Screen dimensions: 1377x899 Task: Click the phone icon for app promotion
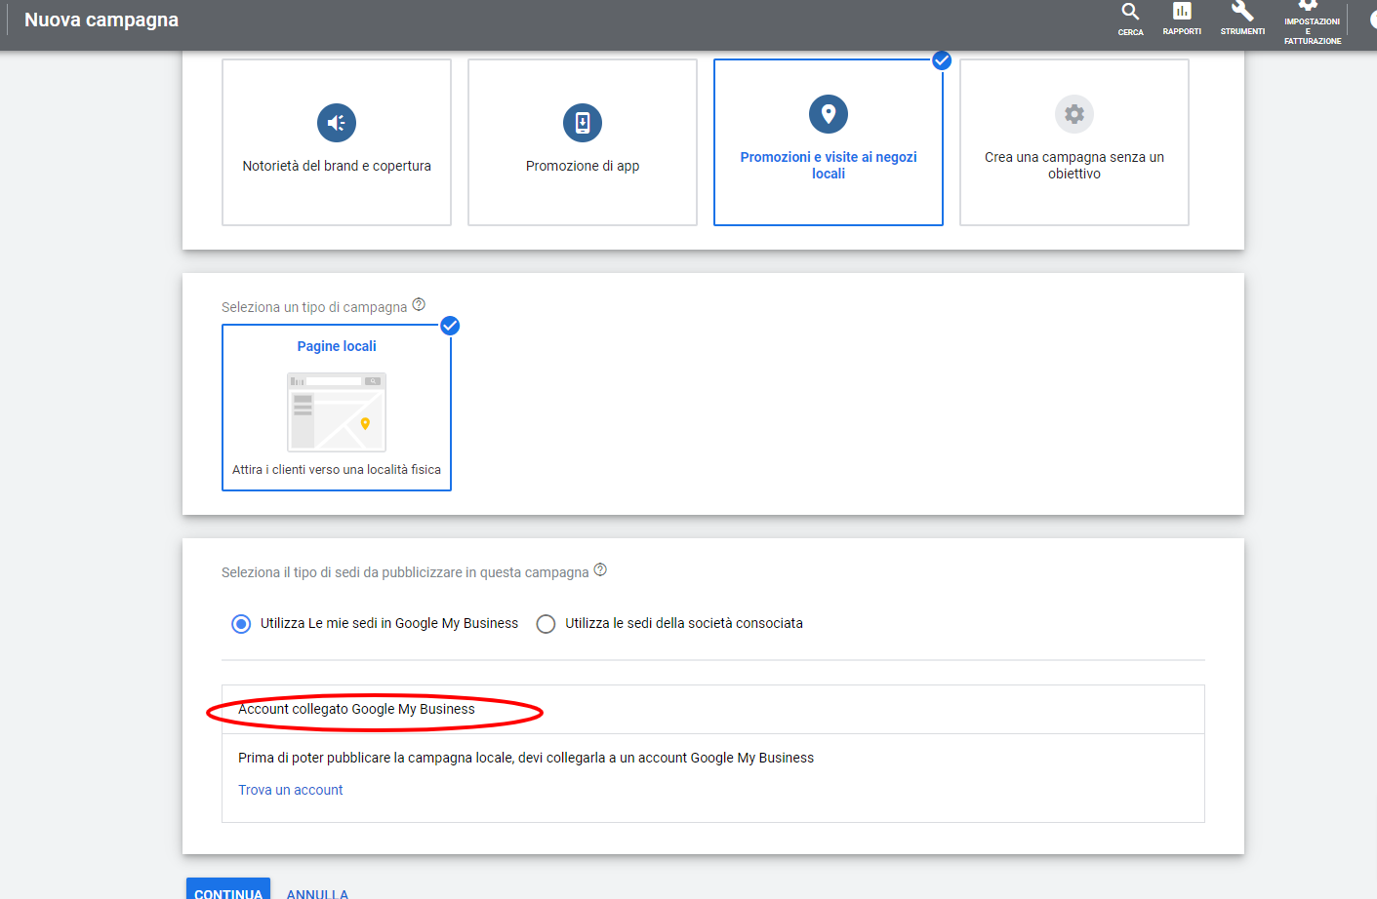point(583,123)
